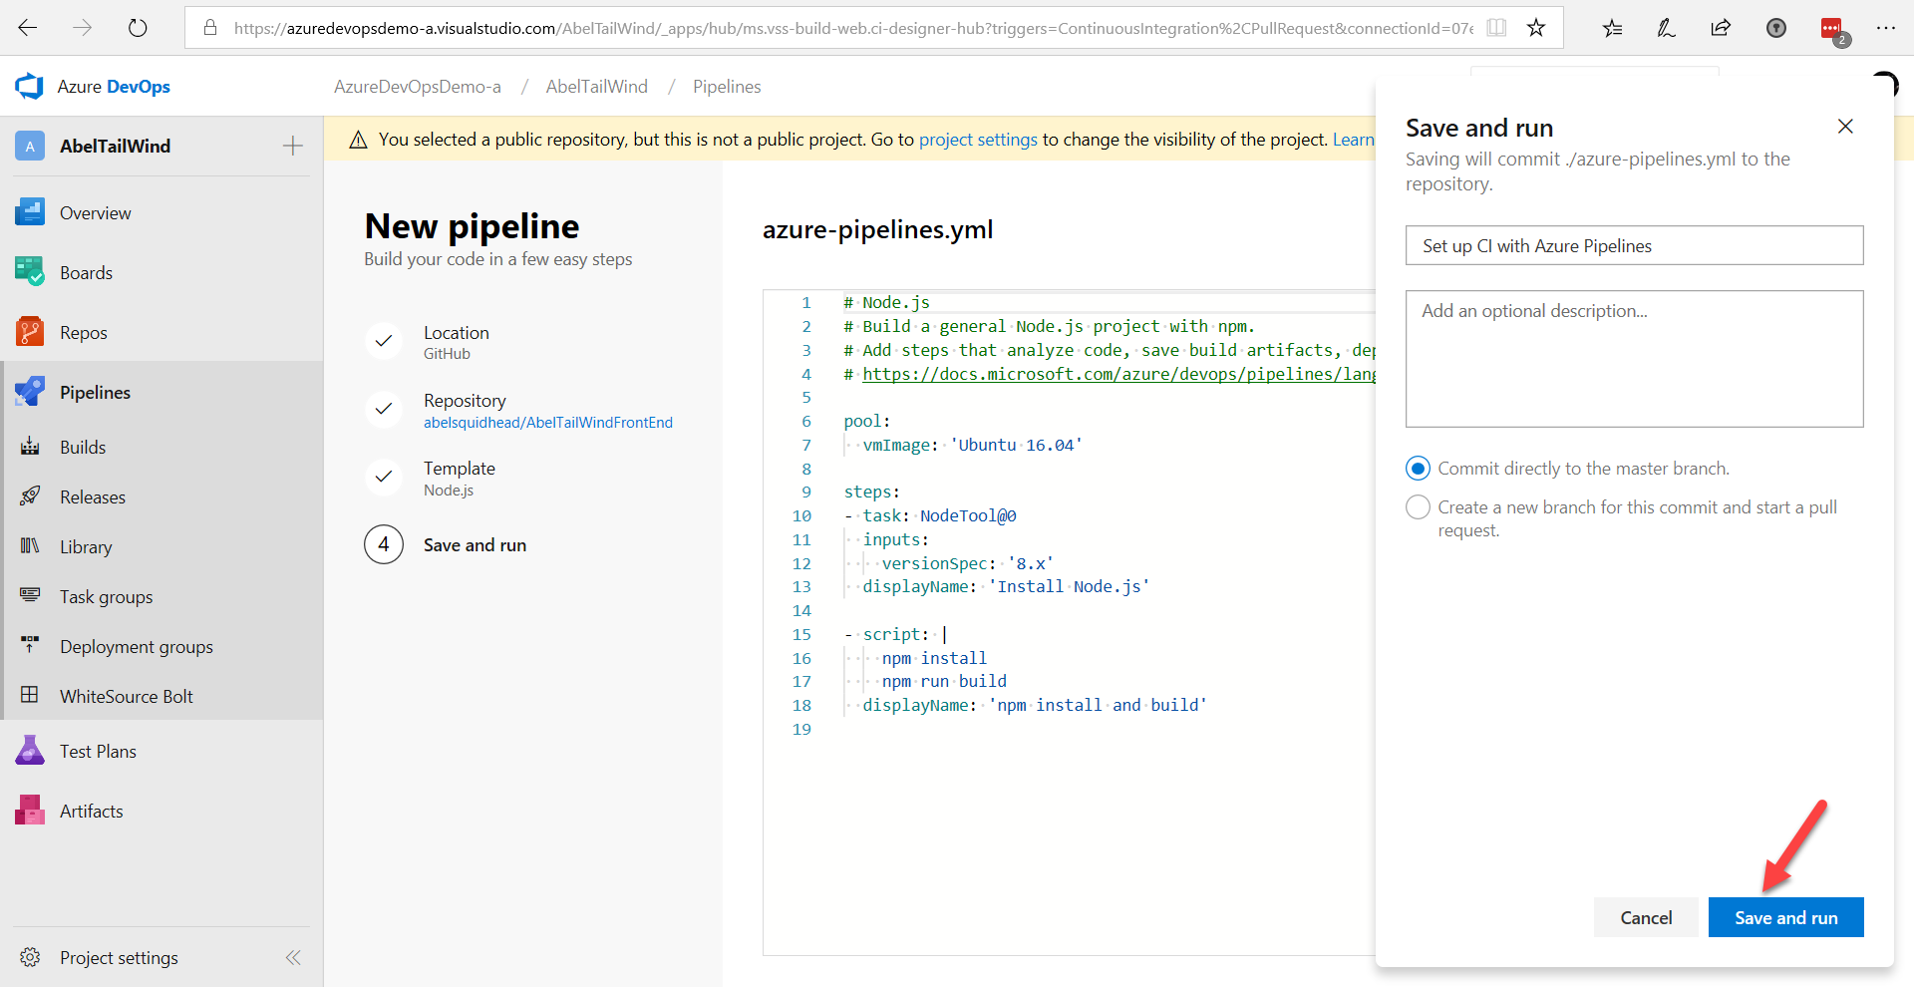Click the commit message input field
Screen dimensions: 1914x987
[x=1634, y=245]
